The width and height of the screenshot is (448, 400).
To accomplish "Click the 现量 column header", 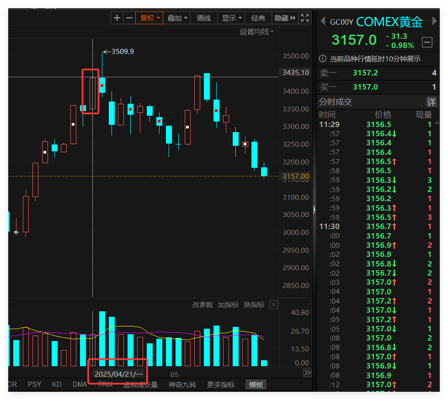I will tap(423, 115).
